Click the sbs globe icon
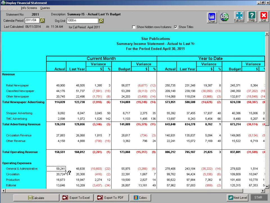This screenshot has width=270, height=203. (224, 17)
